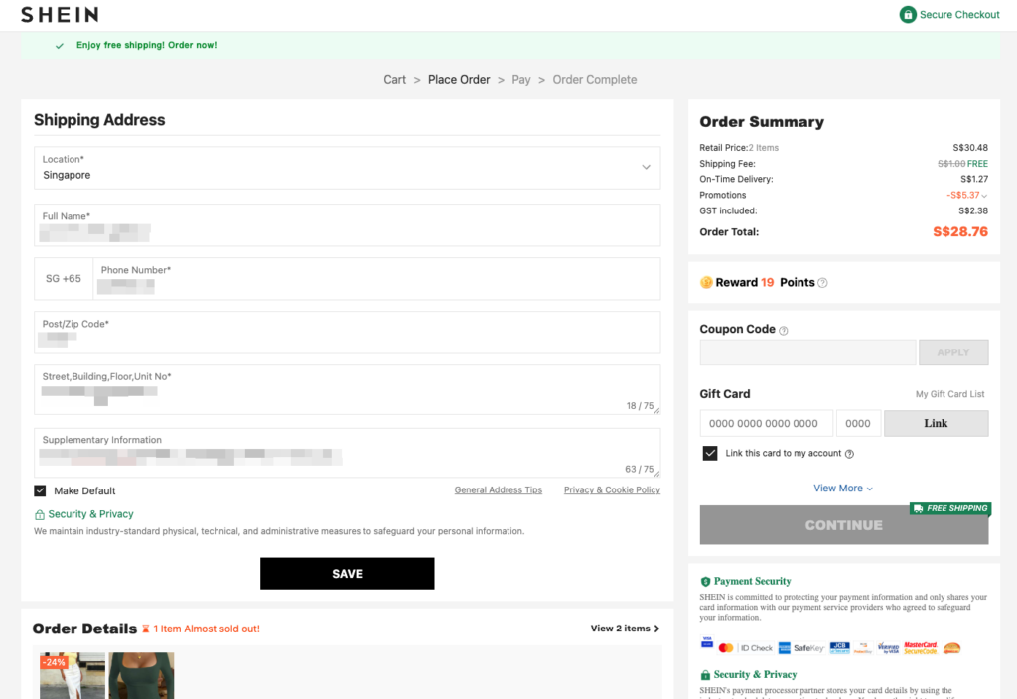The height and width of the screenshot is (699, 1017).
Task: Click the help icon beside Reward Points
Action: [x=822, y=283]
